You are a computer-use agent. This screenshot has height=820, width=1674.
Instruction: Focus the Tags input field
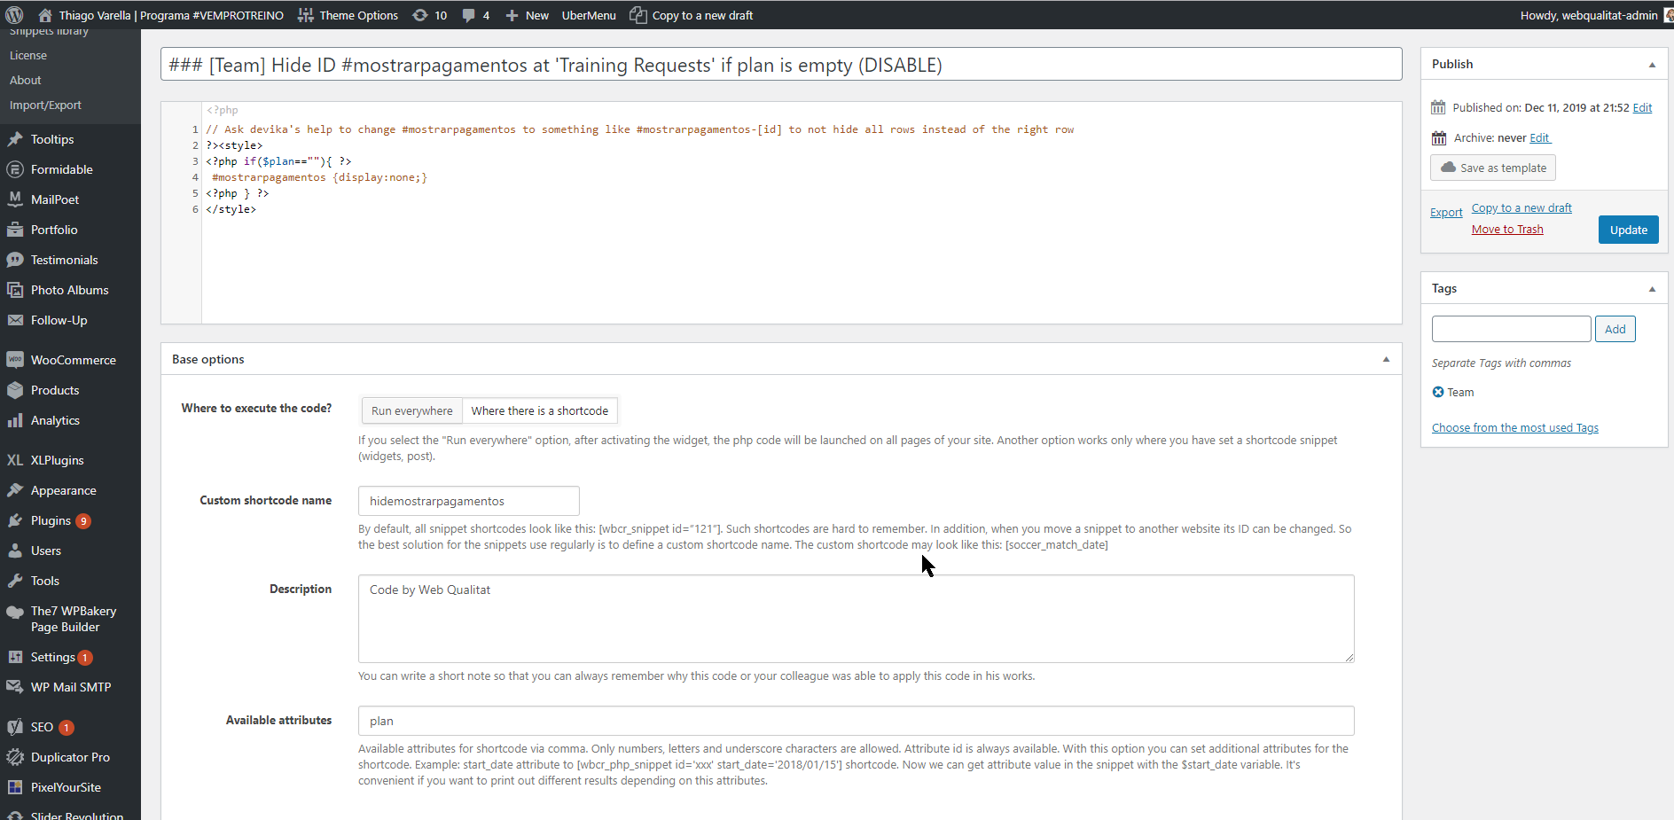(1512, 329)
